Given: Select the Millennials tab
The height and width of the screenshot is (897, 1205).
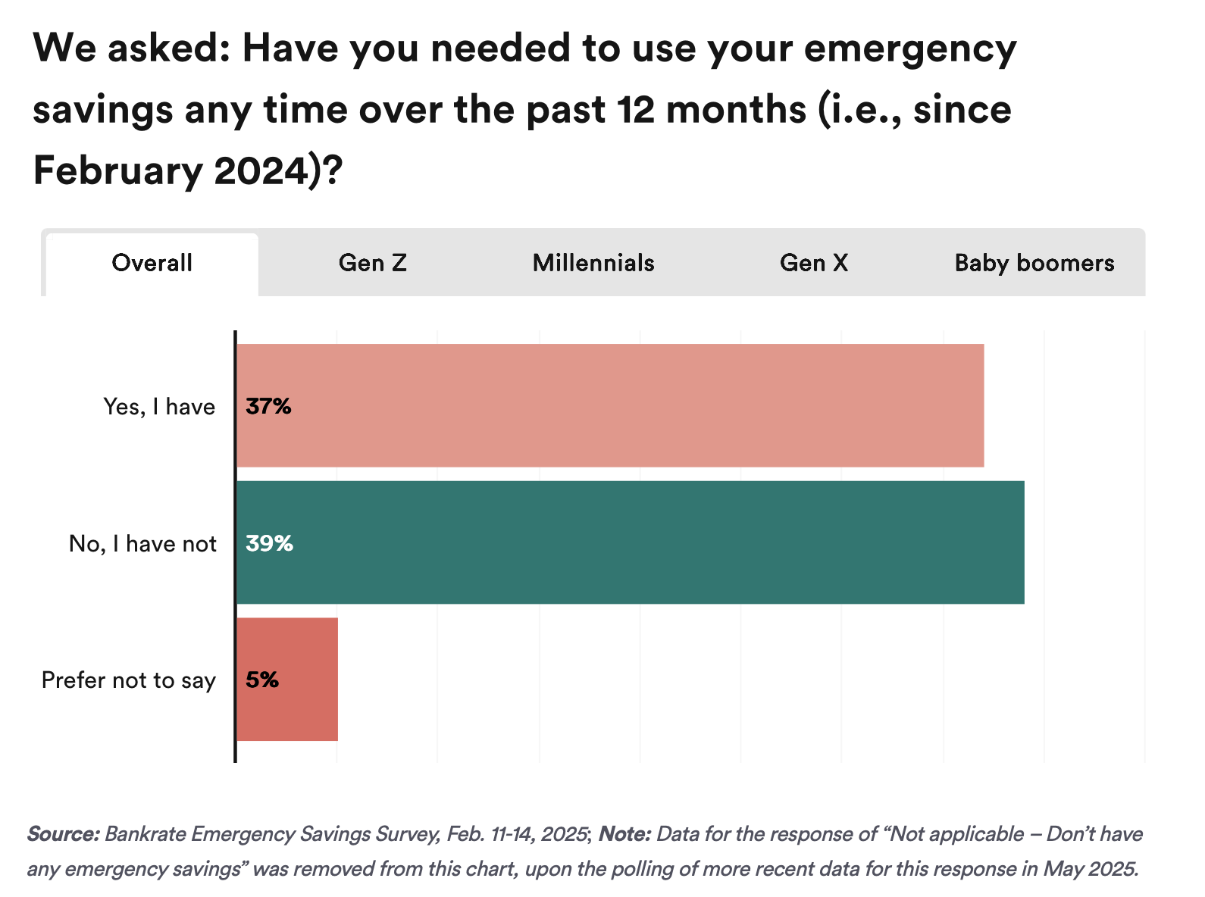Looking at the screenshot, I should pyautogui.click(x=593, y=263).
